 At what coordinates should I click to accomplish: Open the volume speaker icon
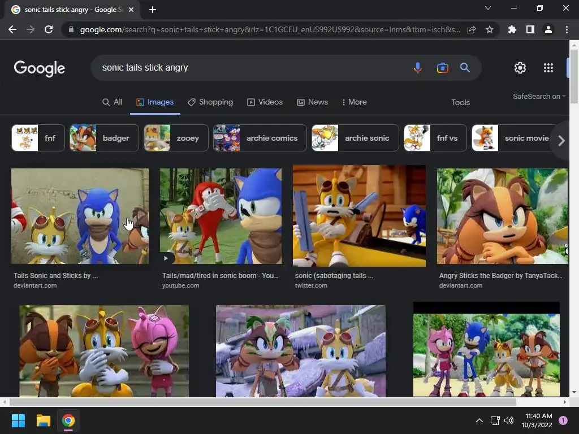509,420
